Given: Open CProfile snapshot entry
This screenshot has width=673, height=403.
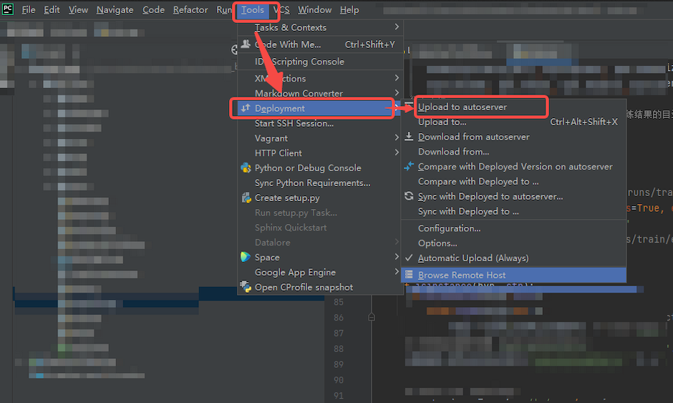Looking at the screenshot, I should (x=320, y=287).
